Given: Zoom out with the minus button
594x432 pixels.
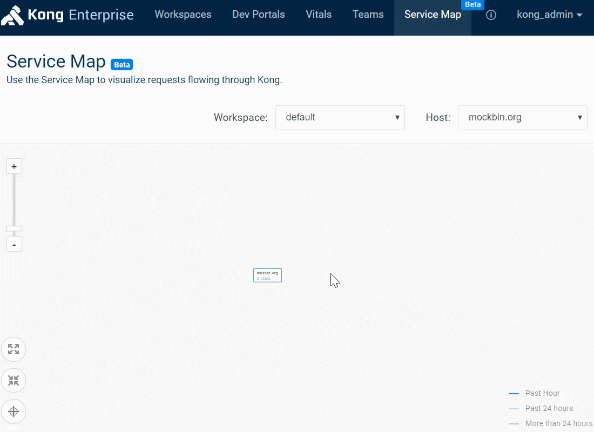Looking at the screenshot, I should (x=14, y=245).
